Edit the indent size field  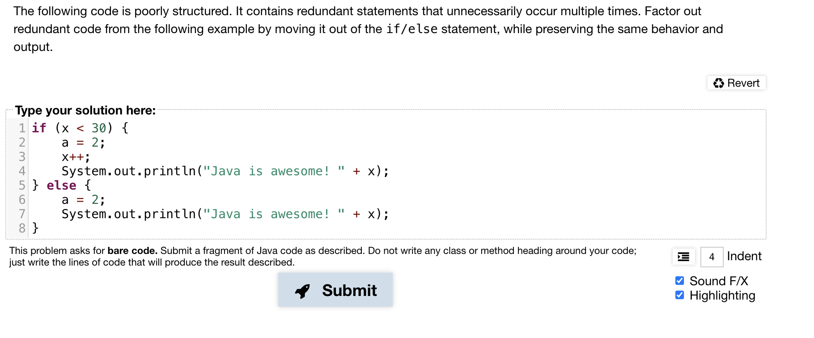point(712,257)
